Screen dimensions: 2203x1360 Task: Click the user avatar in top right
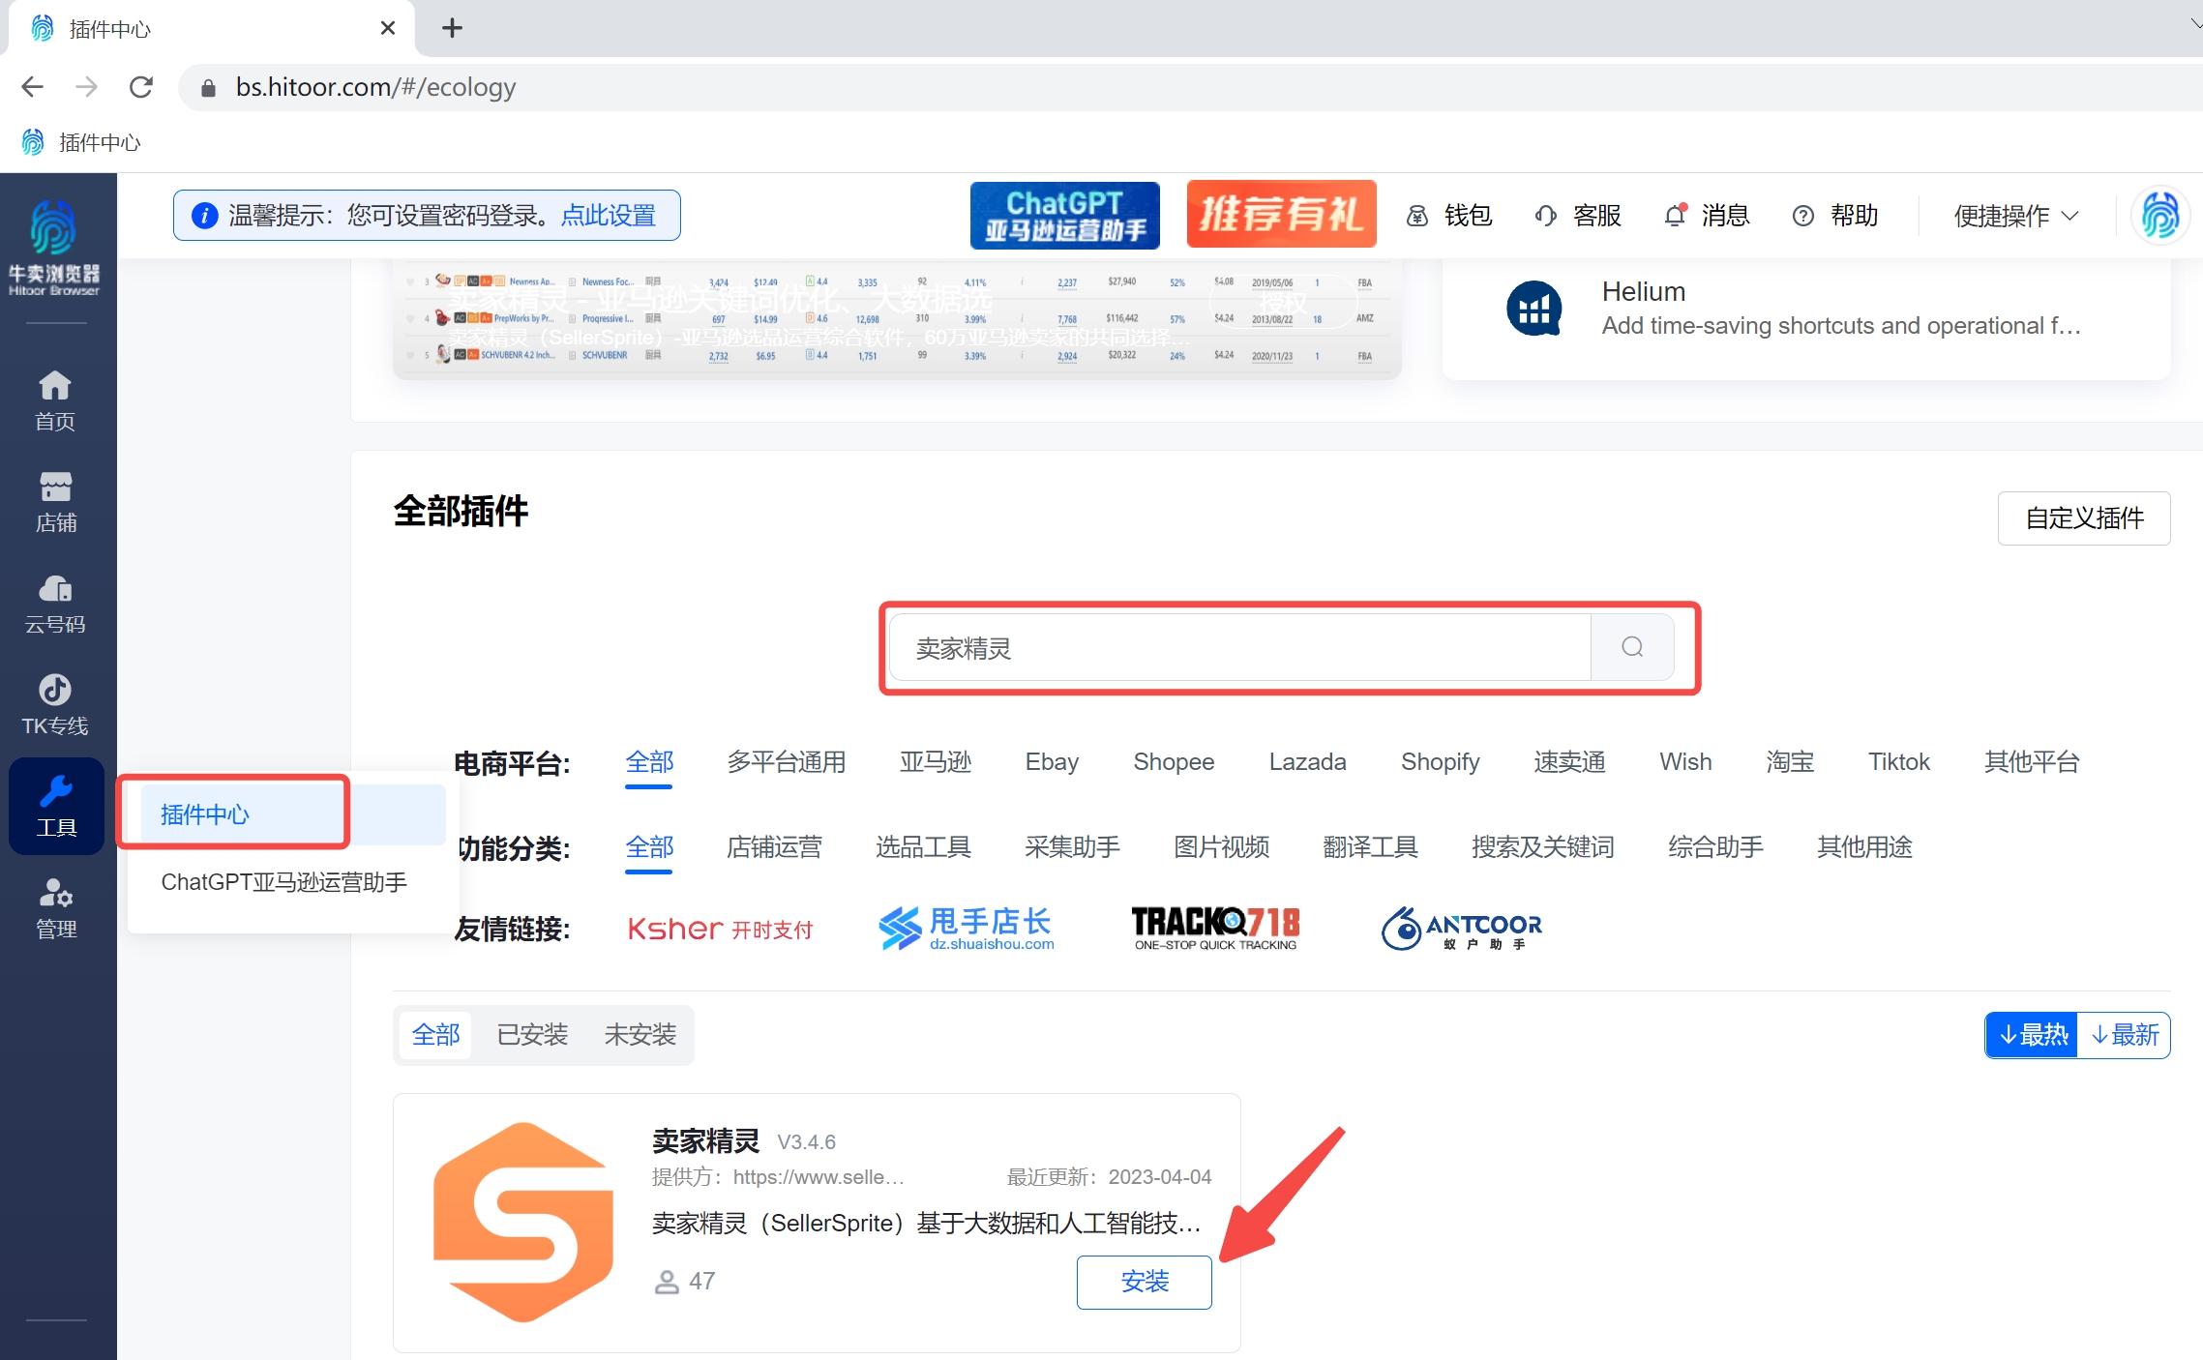pos(2159,216)
